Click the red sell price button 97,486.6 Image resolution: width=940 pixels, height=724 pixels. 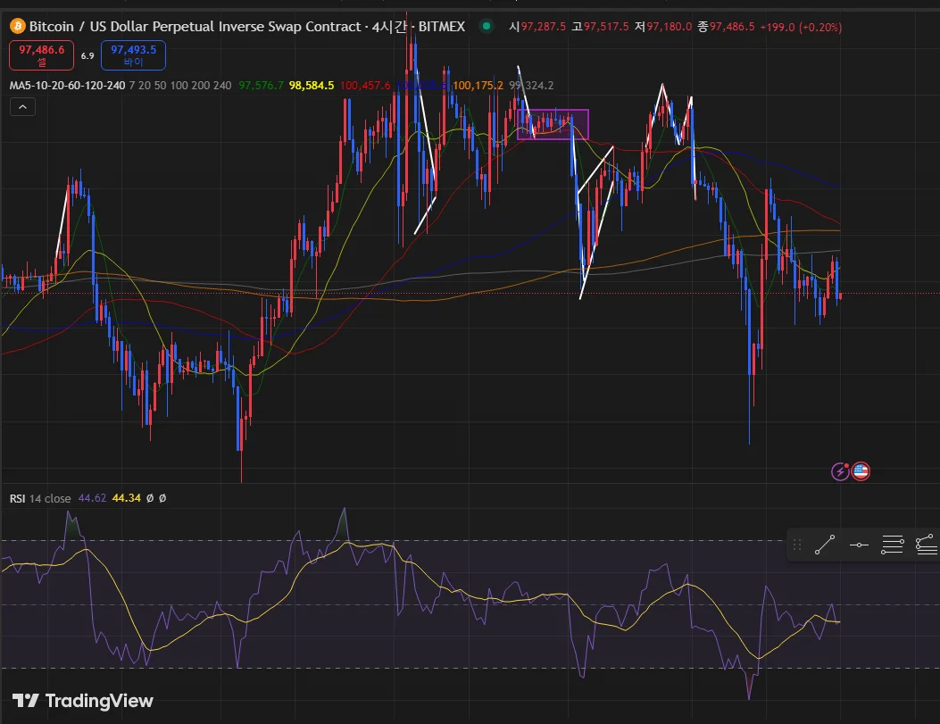point(42,55)
